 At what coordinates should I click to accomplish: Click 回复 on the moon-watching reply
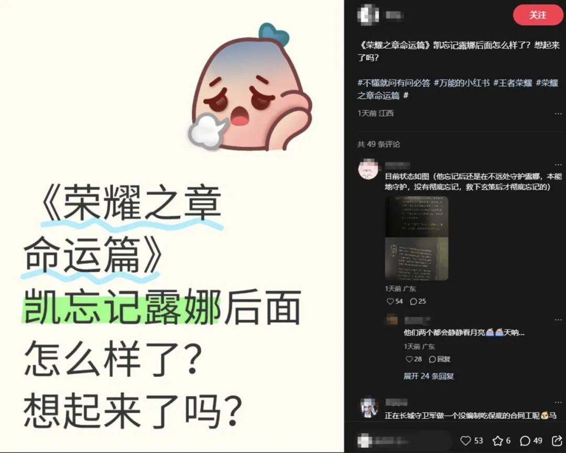tap(439, 359)
